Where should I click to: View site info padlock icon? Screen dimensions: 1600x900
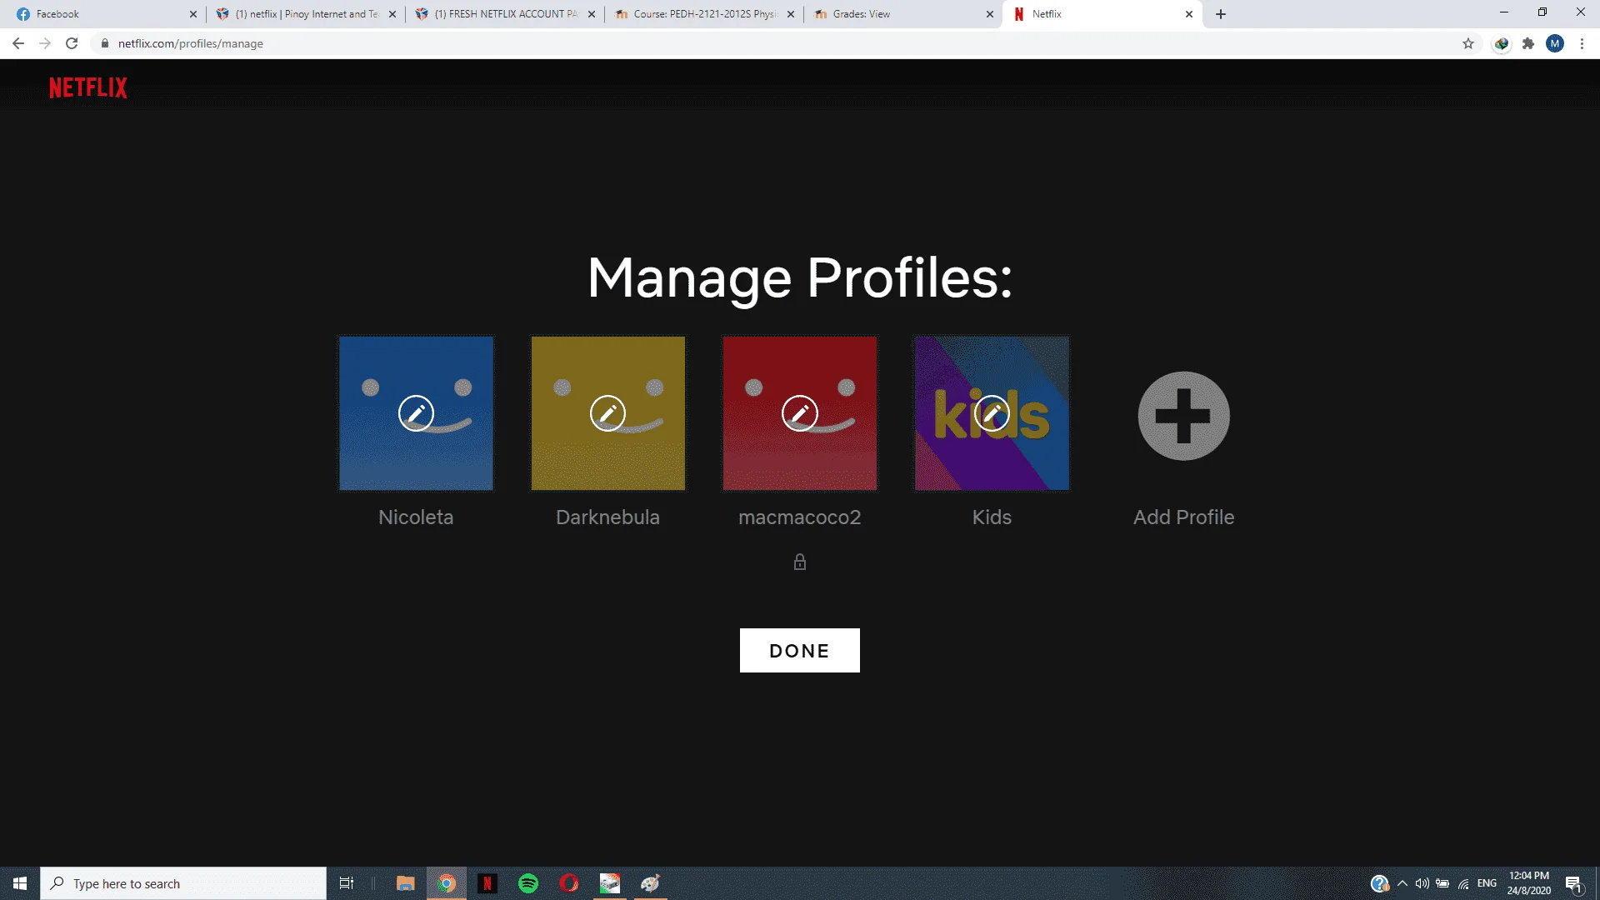coord(105,43)
